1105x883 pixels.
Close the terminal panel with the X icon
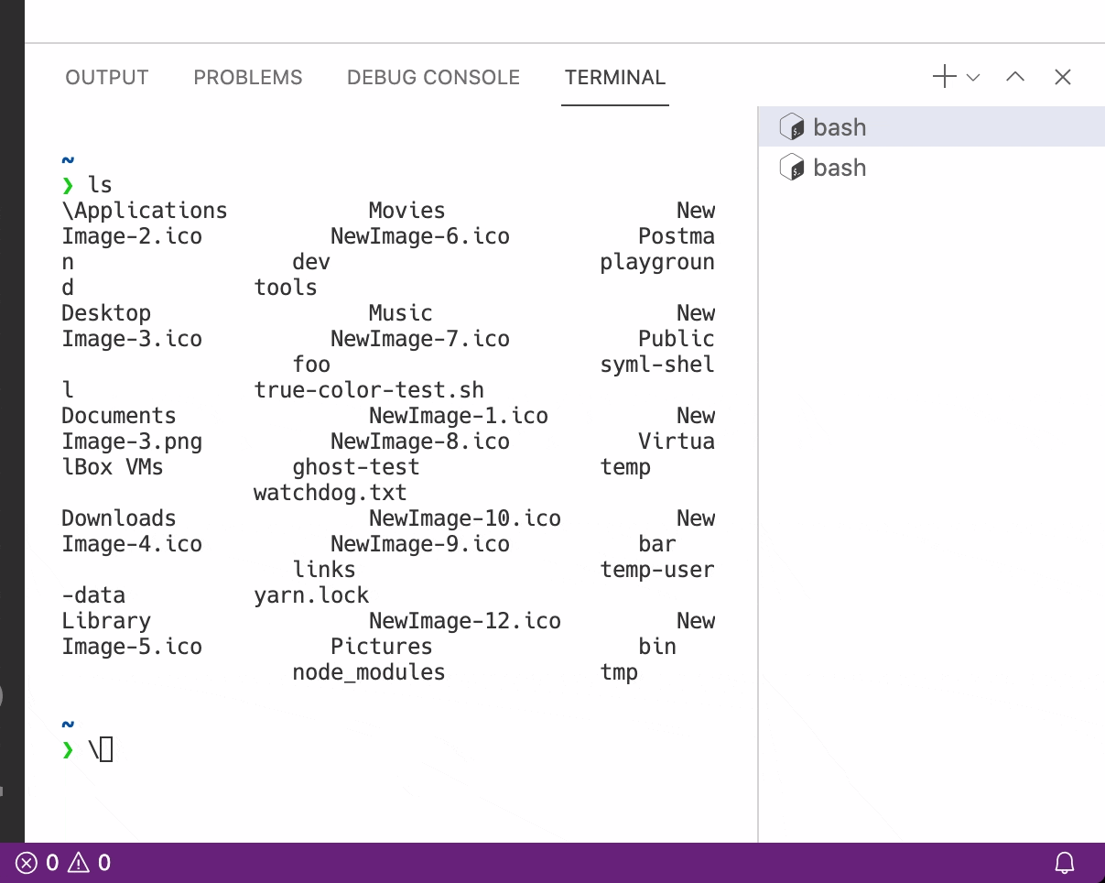[x=1062, y=77]
